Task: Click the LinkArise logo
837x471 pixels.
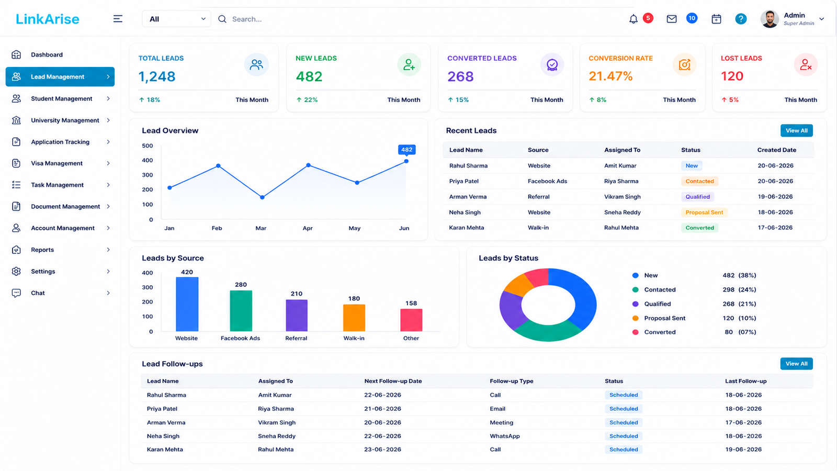Action: [x=48, y=19]
